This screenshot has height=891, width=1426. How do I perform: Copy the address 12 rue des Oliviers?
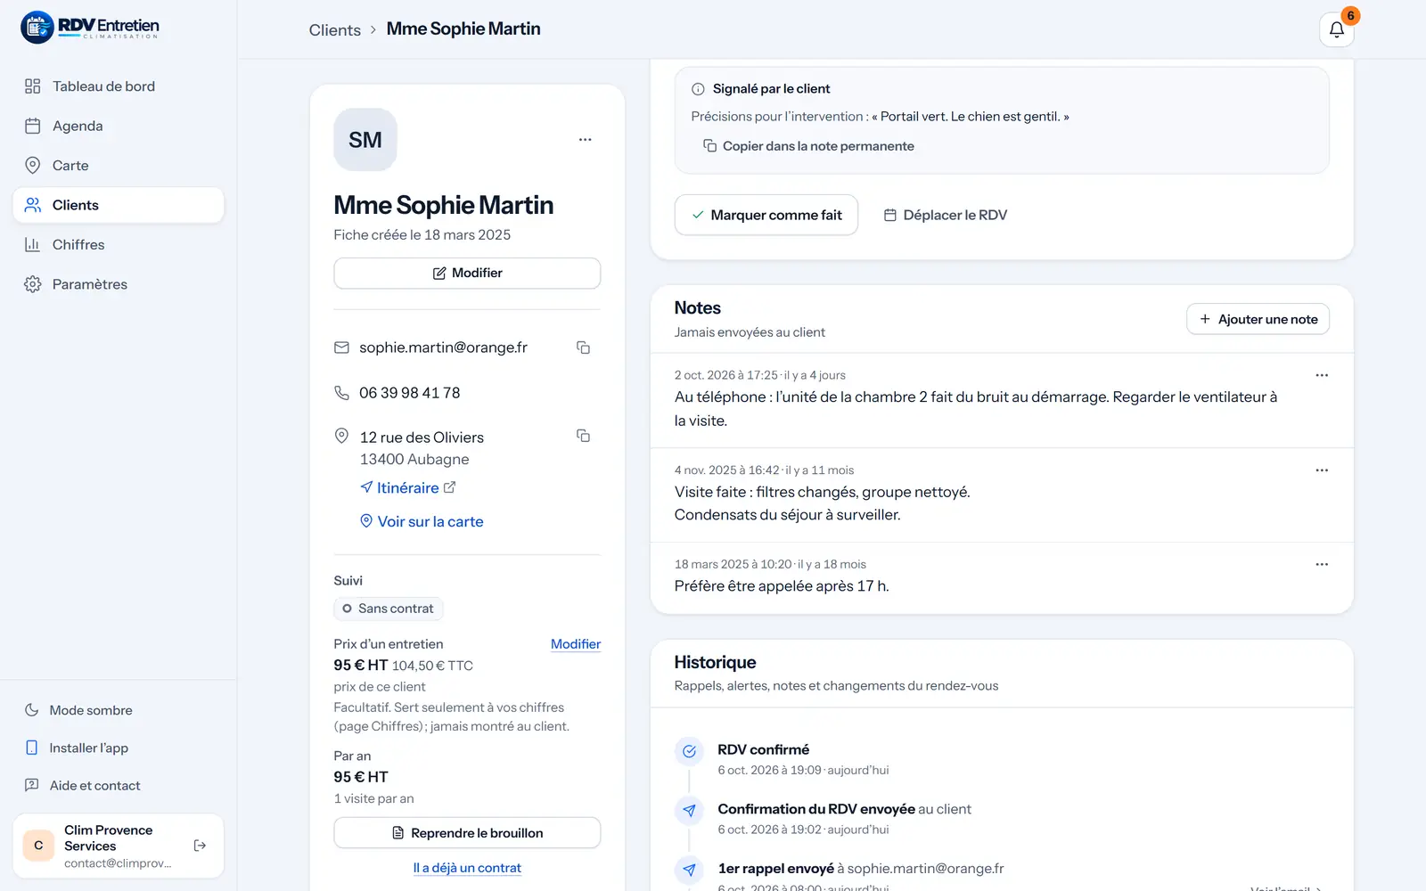coord(583,436)
